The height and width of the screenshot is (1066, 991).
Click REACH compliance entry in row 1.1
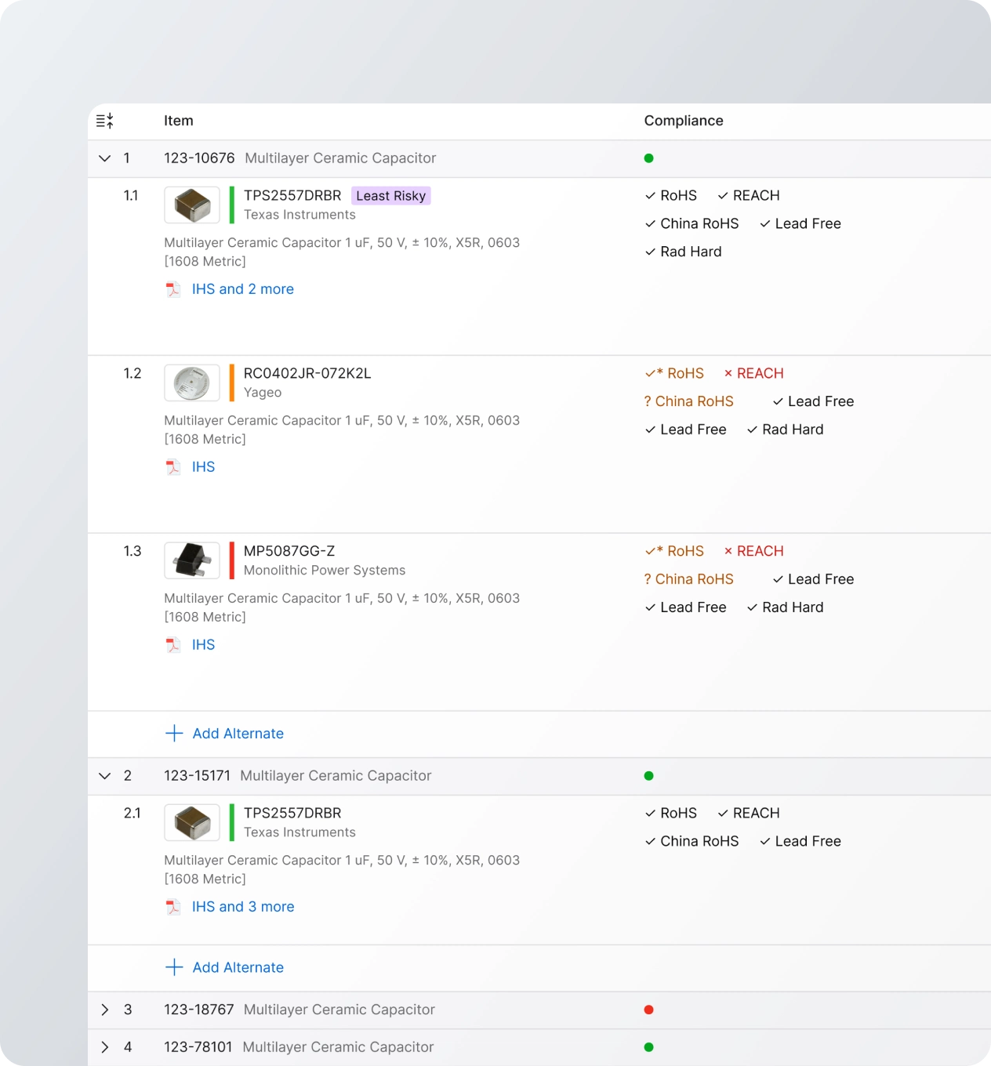(749, 196)
